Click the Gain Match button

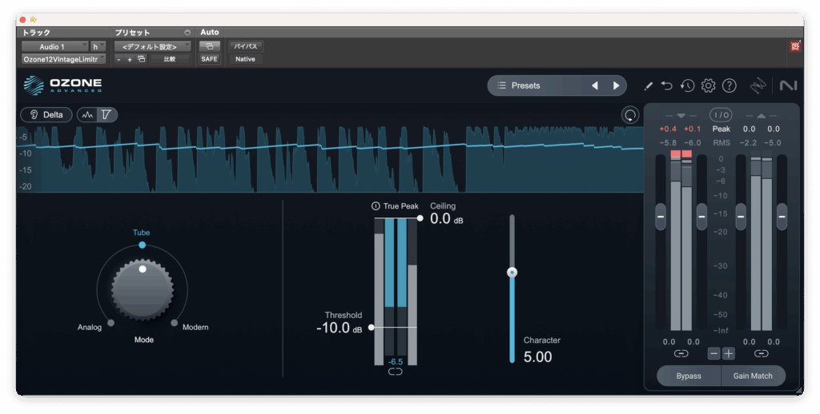[753, 376]
